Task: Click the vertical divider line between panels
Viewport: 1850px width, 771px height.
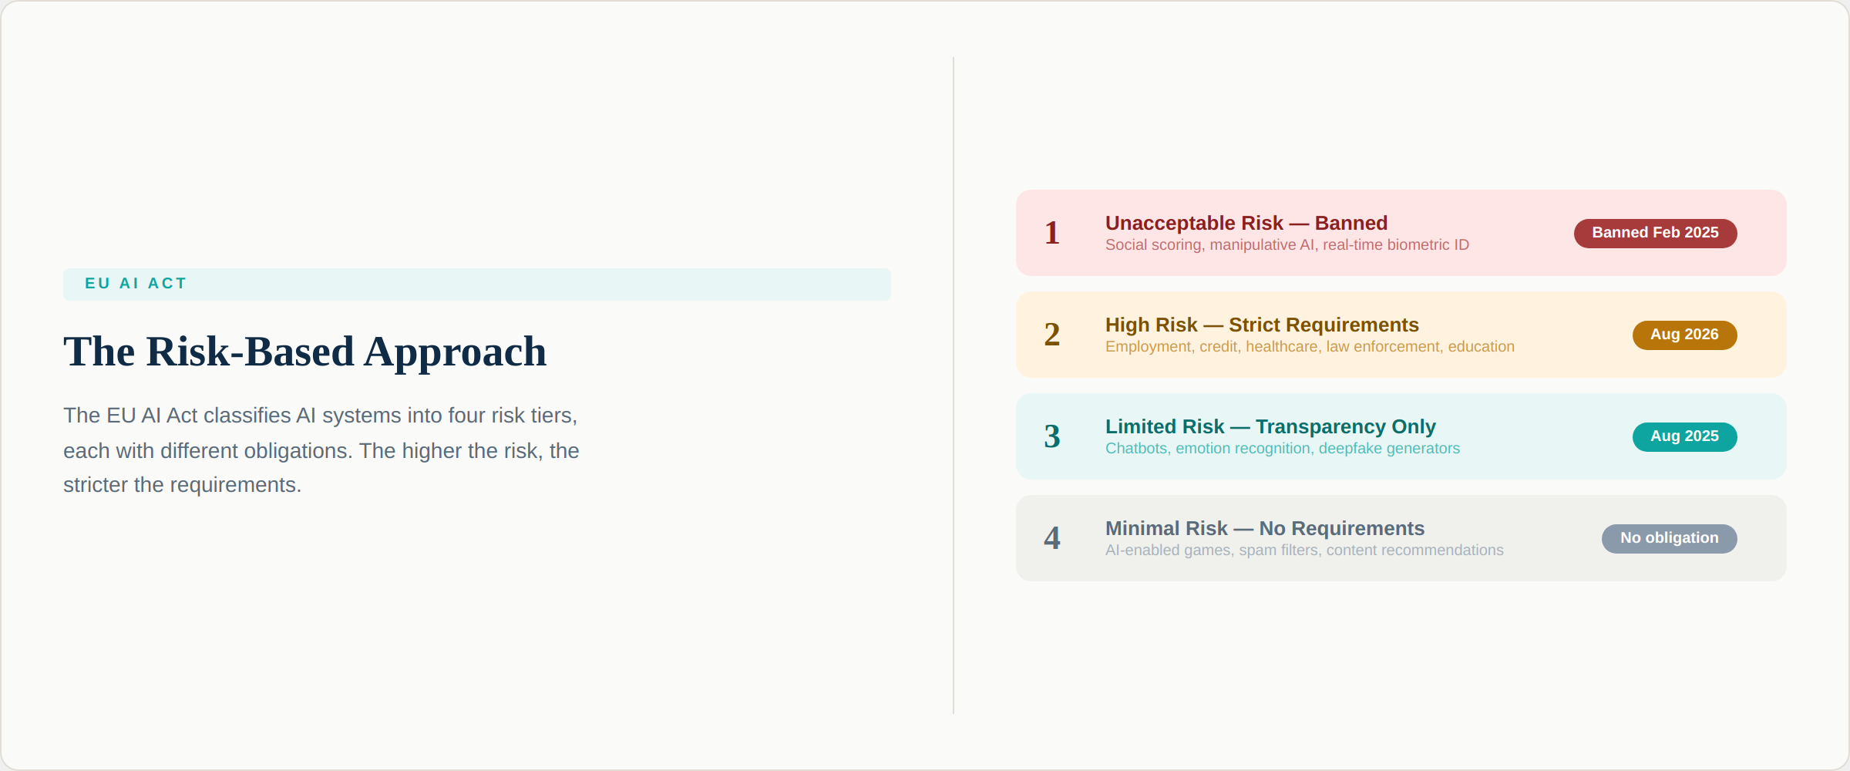Action: click(x=954, y=385)
